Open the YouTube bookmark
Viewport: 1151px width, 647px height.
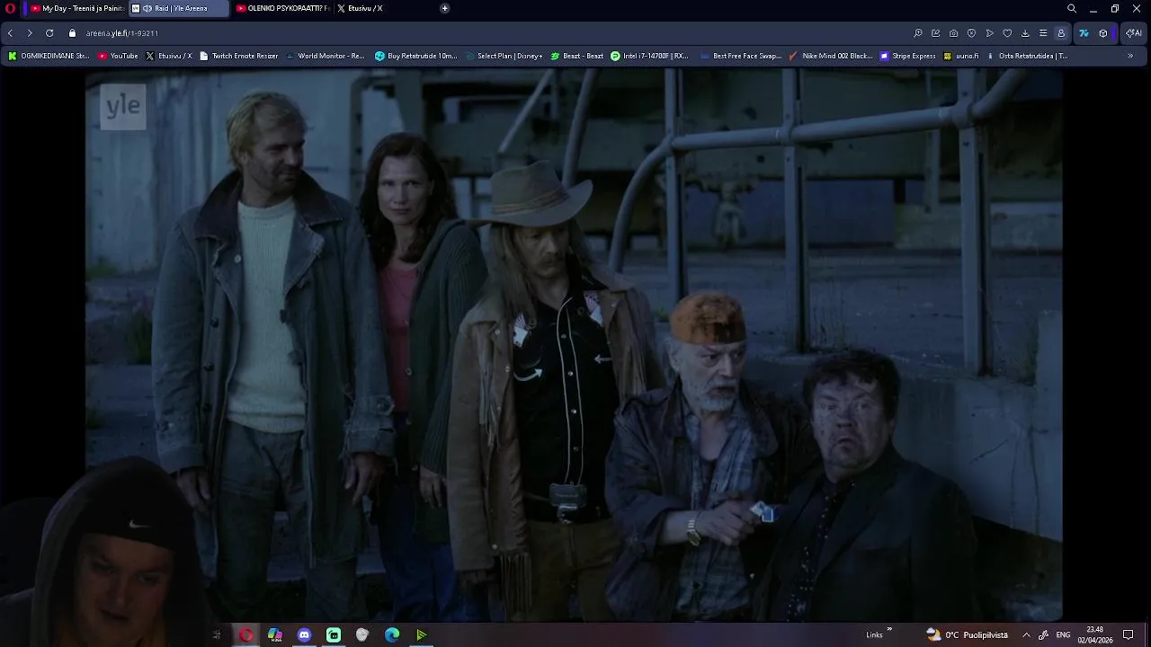pyautogui.click(x=118, y=56)
